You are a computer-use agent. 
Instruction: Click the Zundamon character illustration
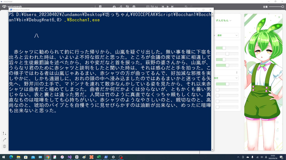coord(263,82)
